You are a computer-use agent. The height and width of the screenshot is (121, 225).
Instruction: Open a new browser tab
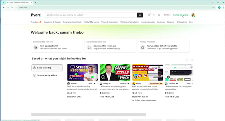tap(35, 2)
